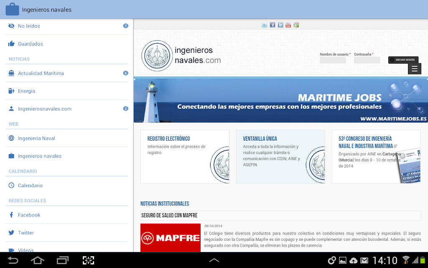Tap the Actualidad Marítima count badge
The height and width of the screenshot is (268, 428).
pos(125,73)
